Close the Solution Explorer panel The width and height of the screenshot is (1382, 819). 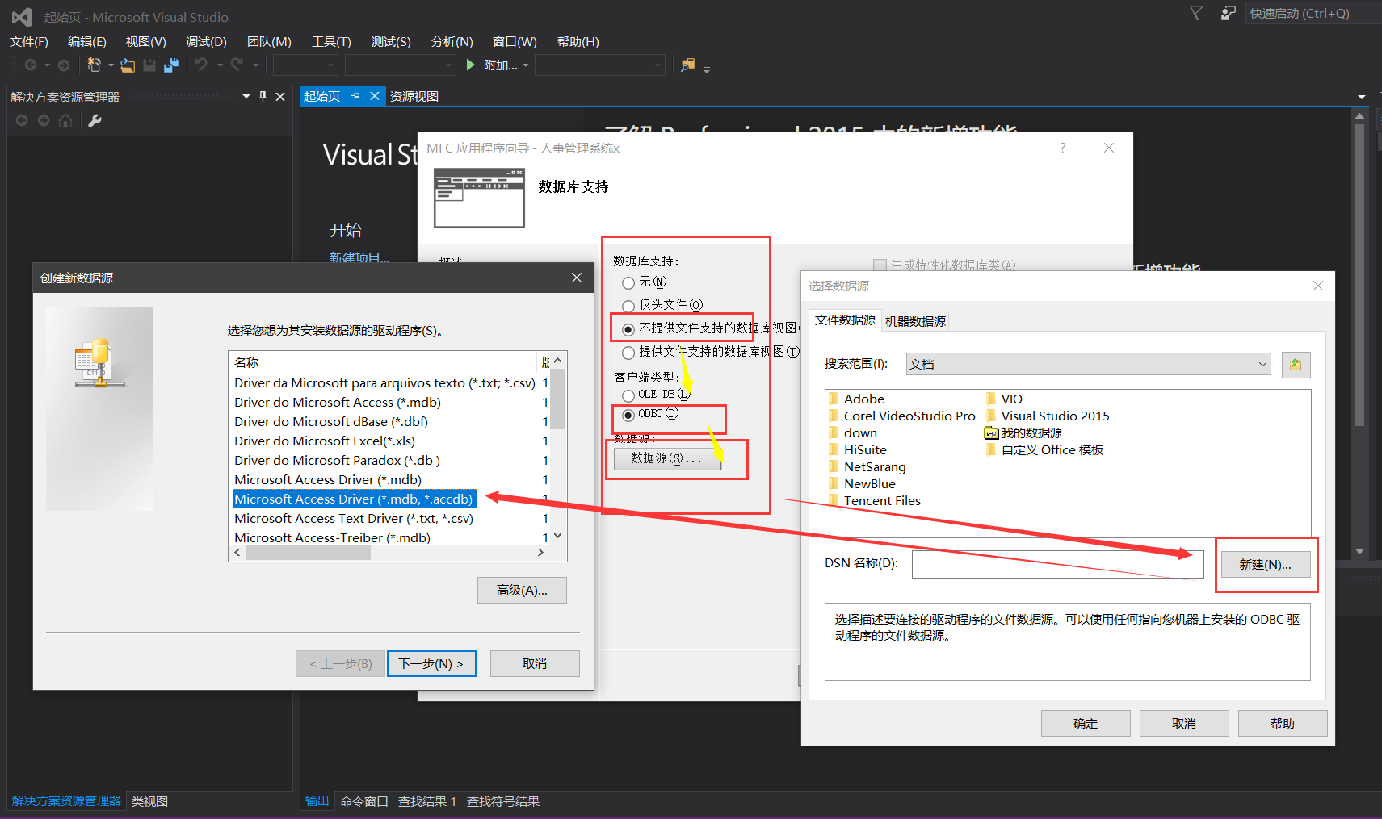280,97
